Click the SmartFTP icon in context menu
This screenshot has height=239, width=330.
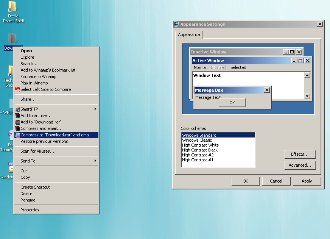pyautogui.click(x=17, y=109)
